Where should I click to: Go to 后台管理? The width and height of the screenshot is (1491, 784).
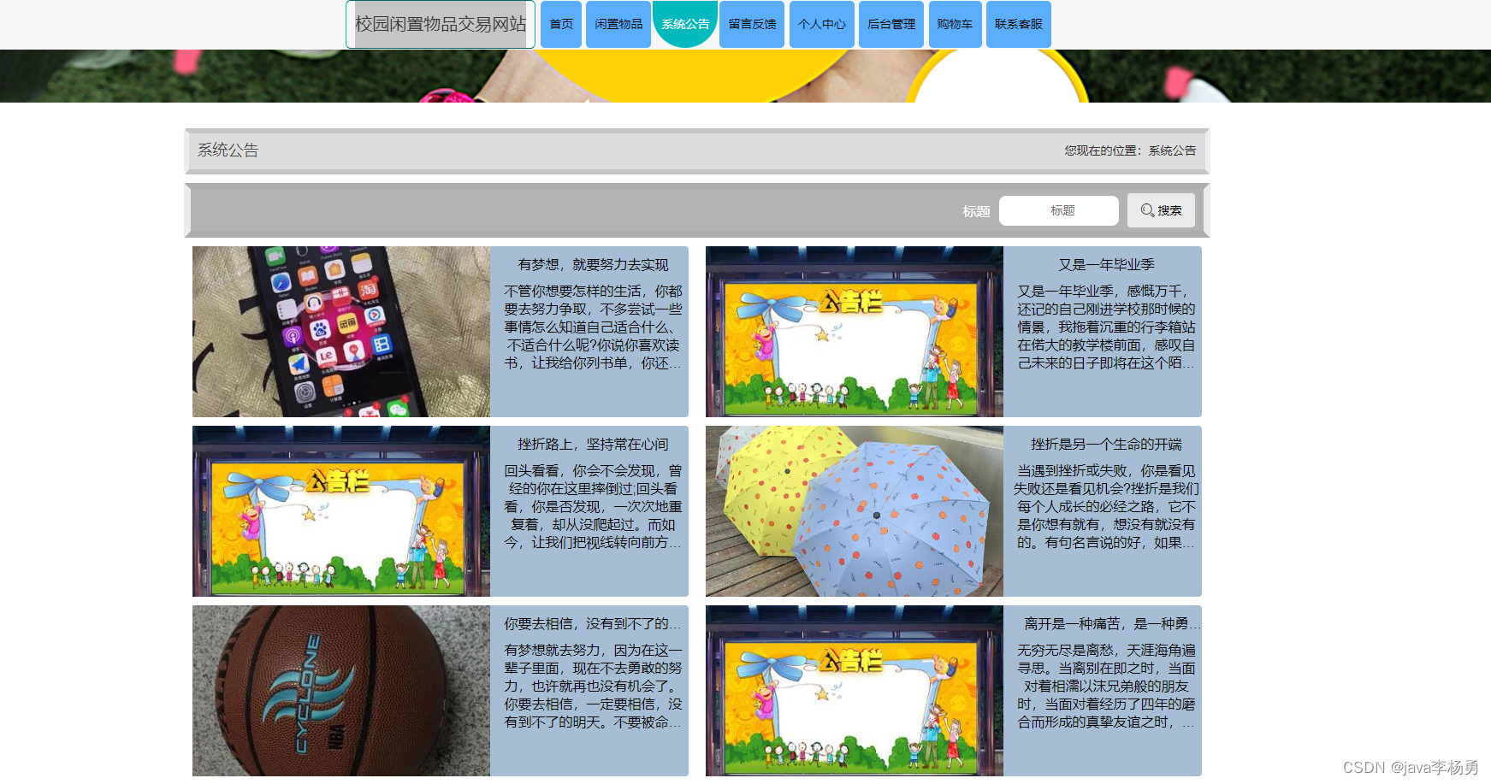click(890, 24)
